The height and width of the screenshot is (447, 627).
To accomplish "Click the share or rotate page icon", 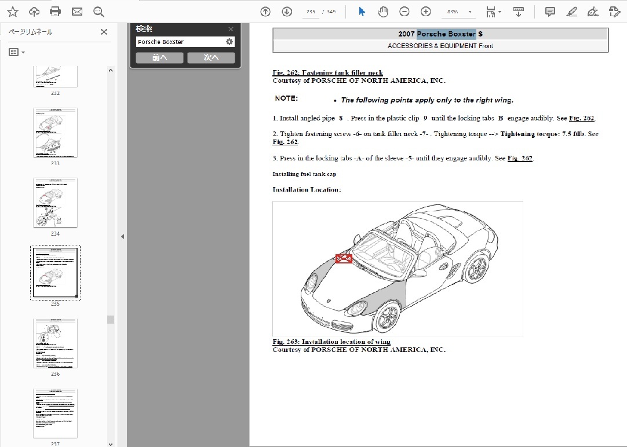I will coord(615,12).
